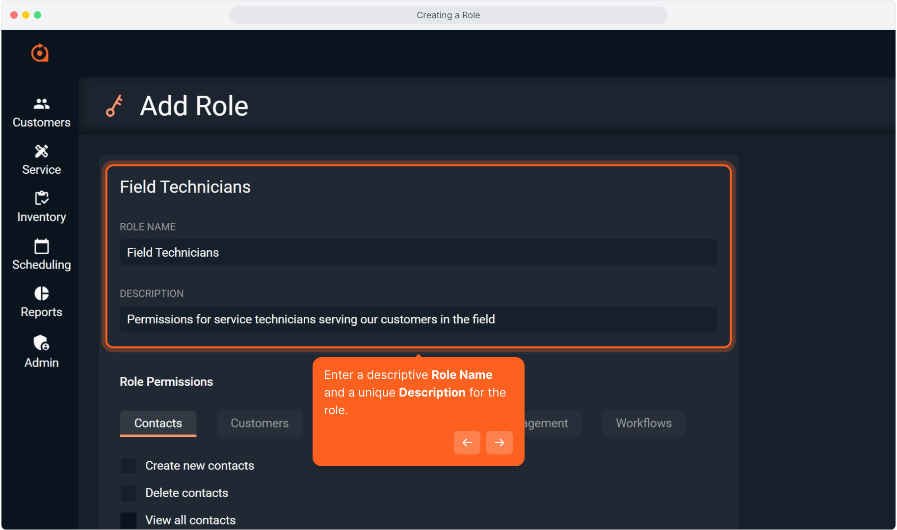
Task: Enable the Create new contacts checkbox
Action: 129,466
